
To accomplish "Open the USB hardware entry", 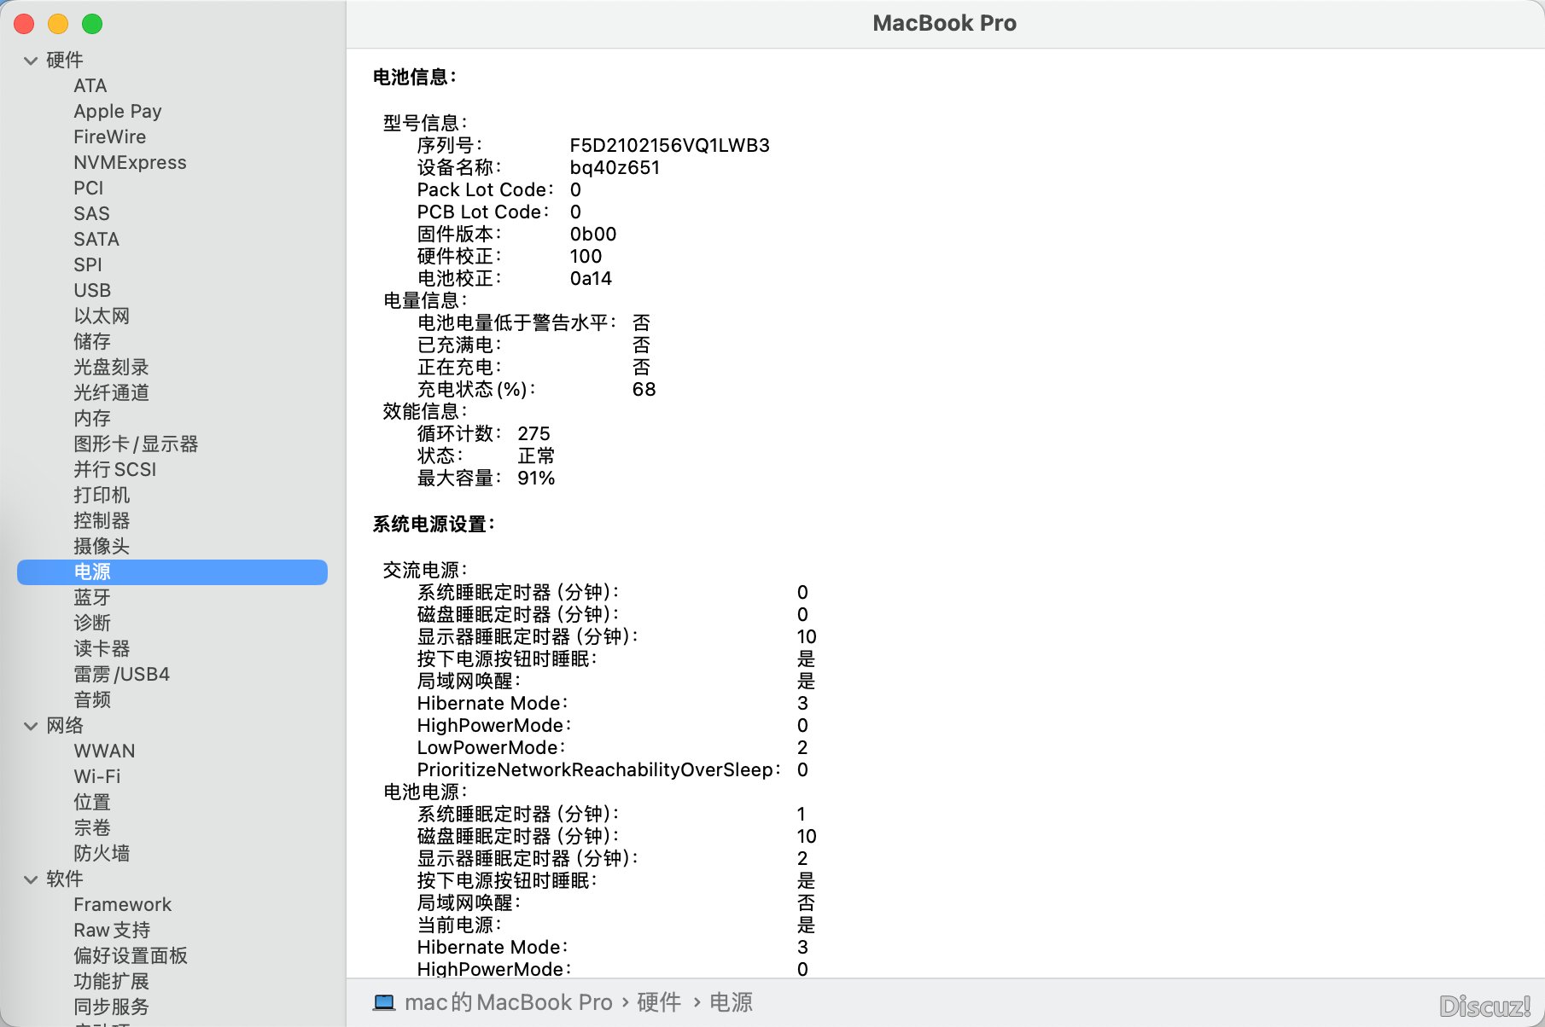I will (x=92, y=291).
